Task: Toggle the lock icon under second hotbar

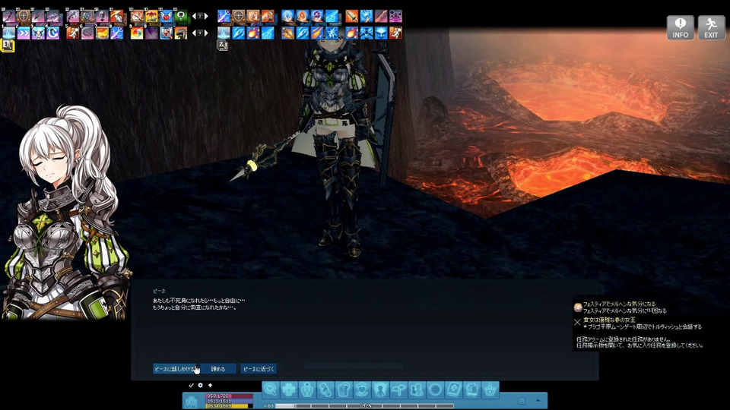Action: pyautogui.click(x=222, y=45)
